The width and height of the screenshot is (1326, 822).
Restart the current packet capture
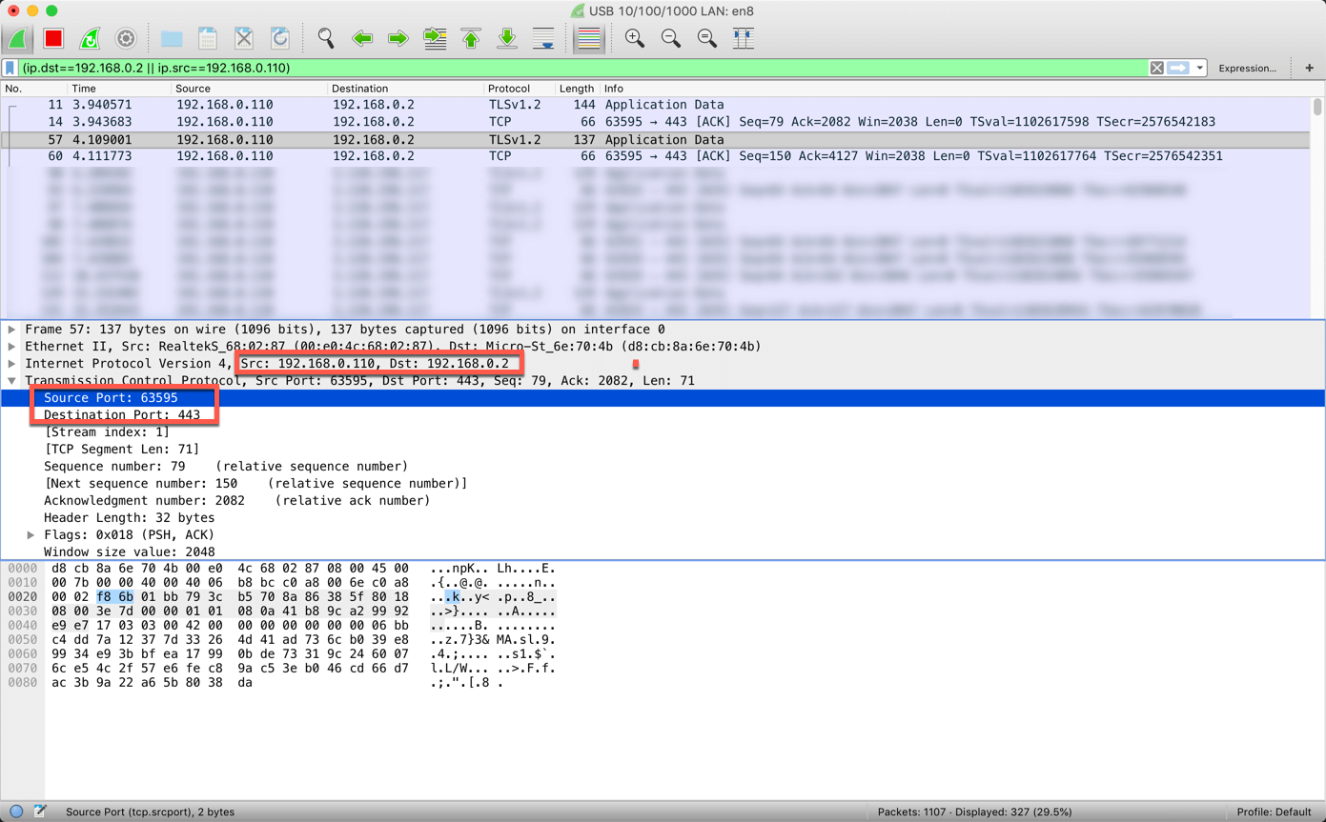pos(90,38)
